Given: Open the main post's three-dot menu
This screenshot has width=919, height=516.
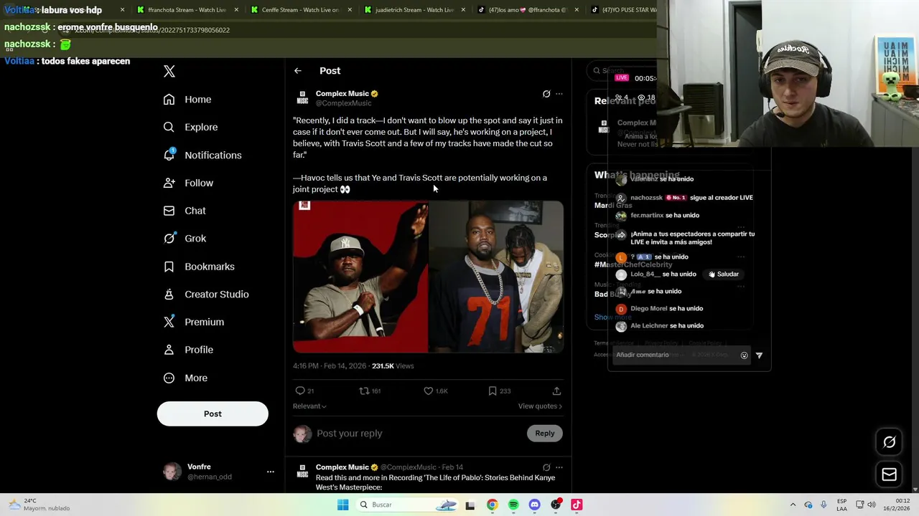Looking at the screenshot, I should [x=559, y=94].
